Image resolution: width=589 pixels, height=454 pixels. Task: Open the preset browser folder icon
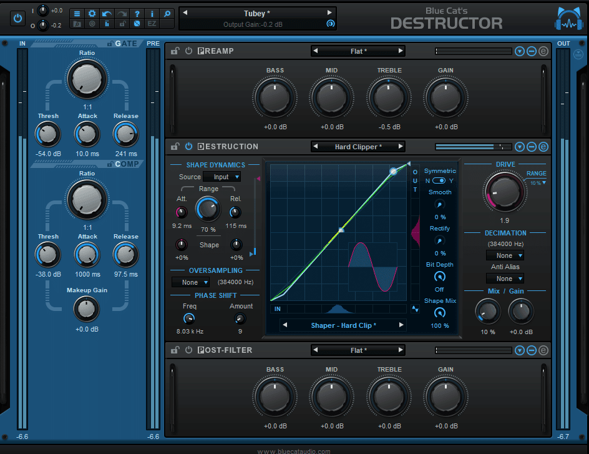(77, 24)
